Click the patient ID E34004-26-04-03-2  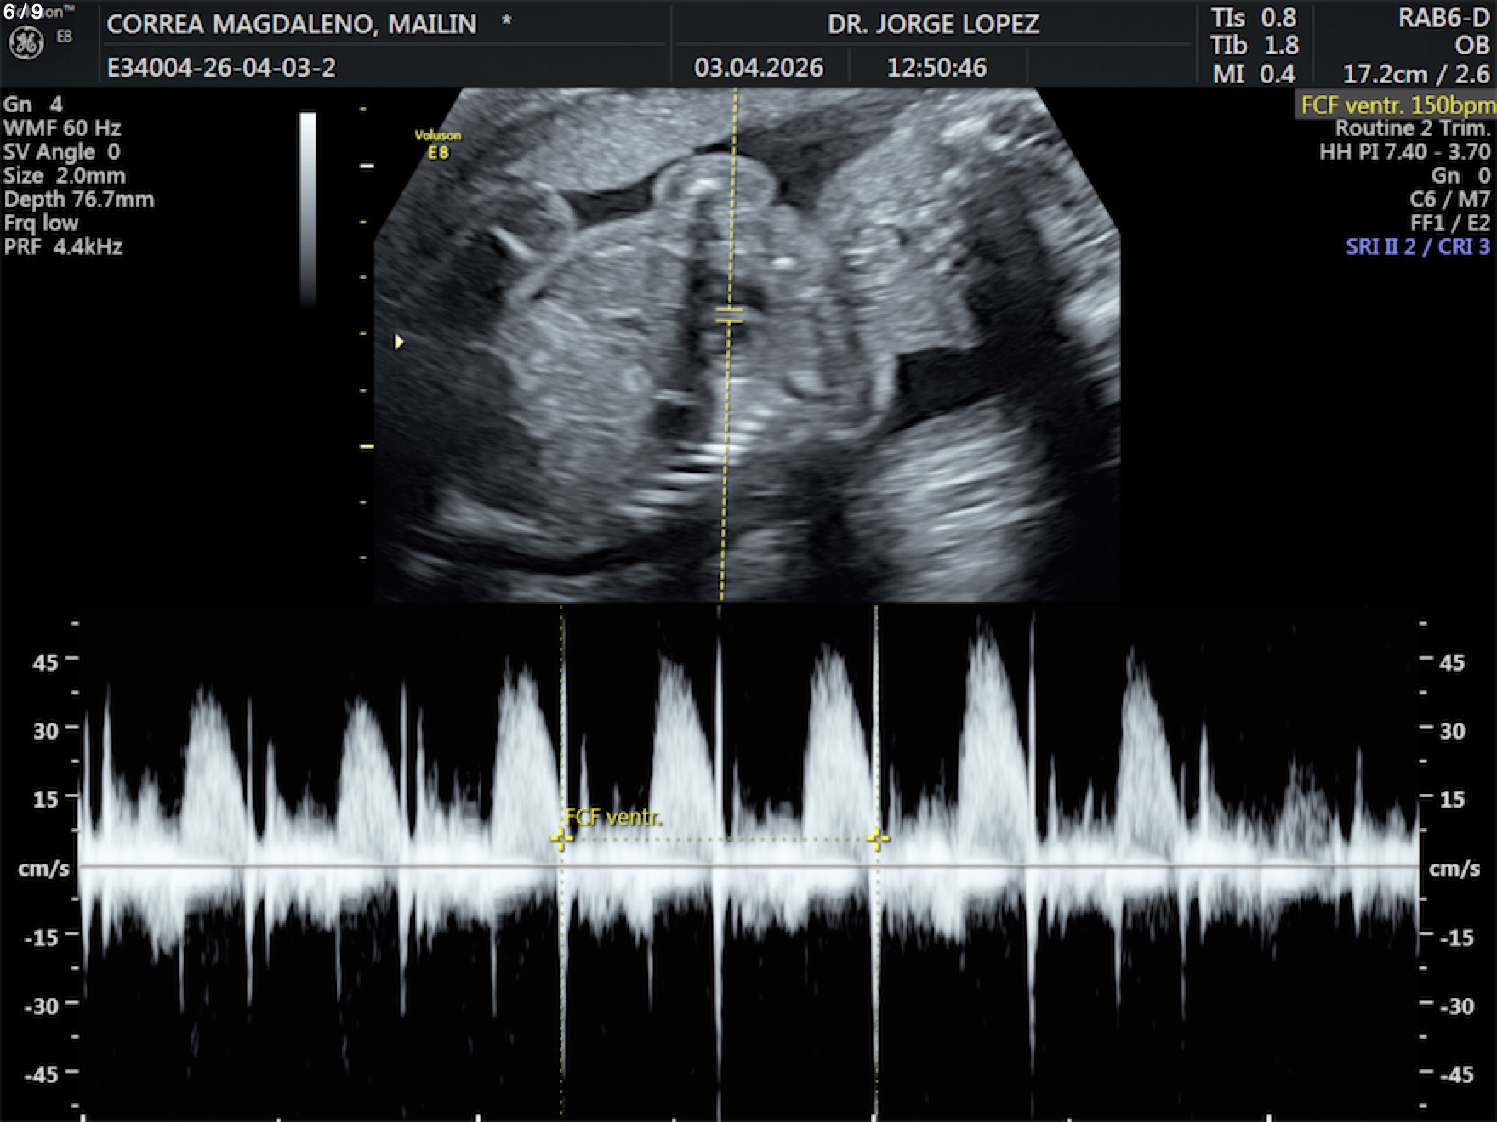221,67
